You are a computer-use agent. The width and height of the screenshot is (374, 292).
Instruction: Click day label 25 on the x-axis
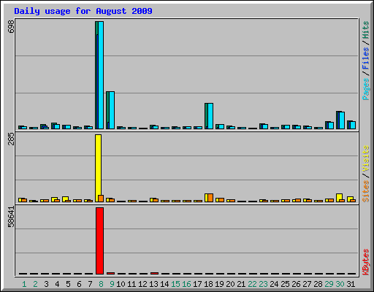[x=285, y=284]
